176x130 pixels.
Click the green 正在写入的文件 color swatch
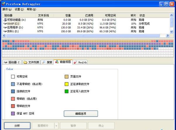pyautogui.click(x=66, y=91)
